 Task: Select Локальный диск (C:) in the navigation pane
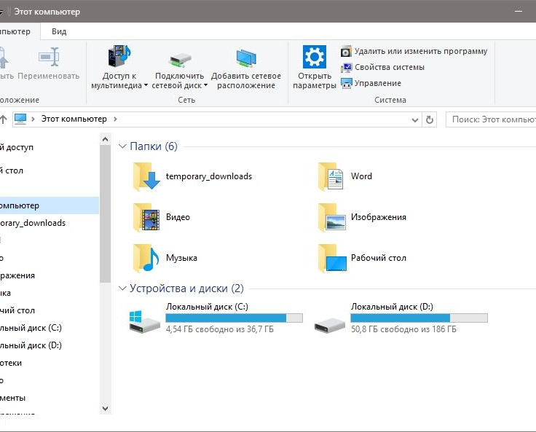31,328
